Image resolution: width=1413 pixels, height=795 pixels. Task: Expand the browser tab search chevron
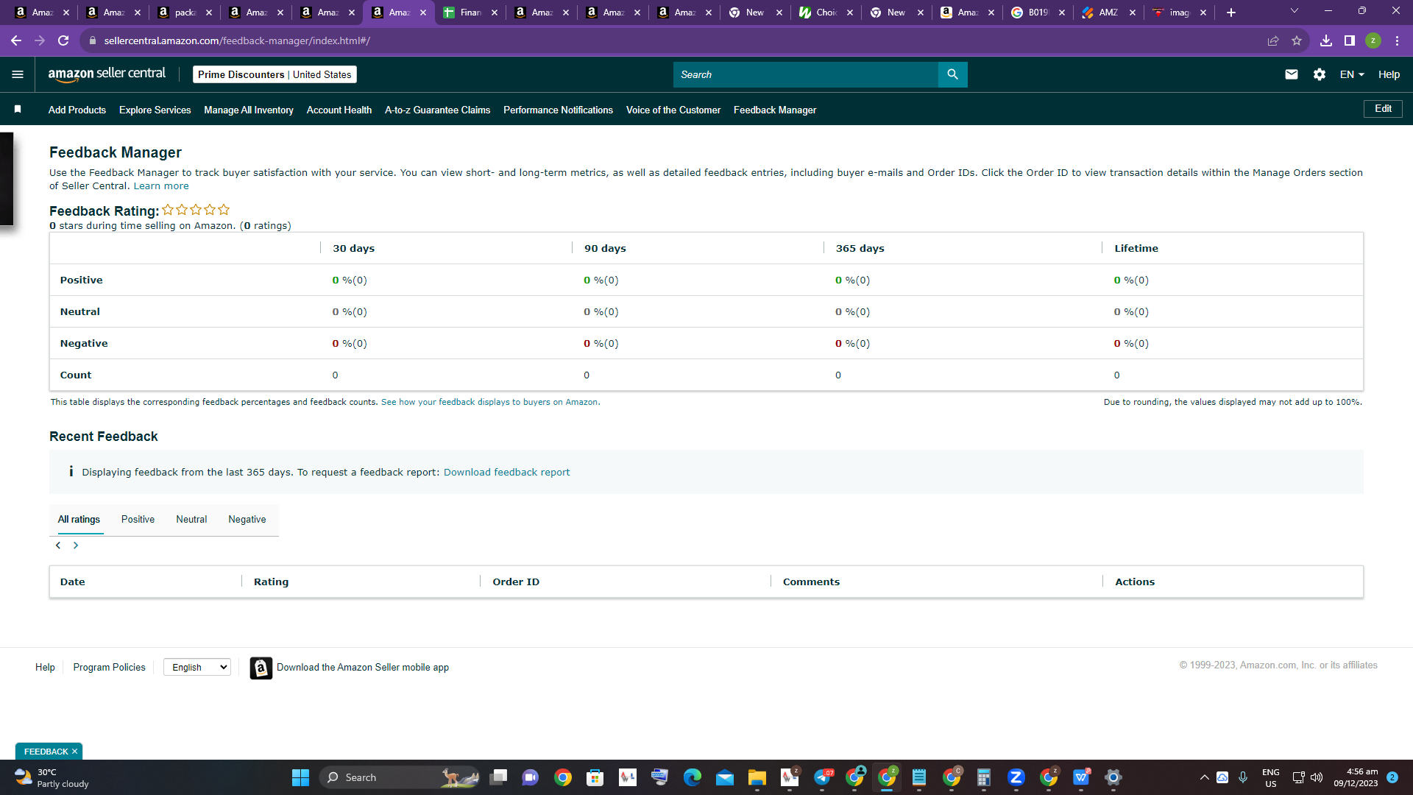1294,11
